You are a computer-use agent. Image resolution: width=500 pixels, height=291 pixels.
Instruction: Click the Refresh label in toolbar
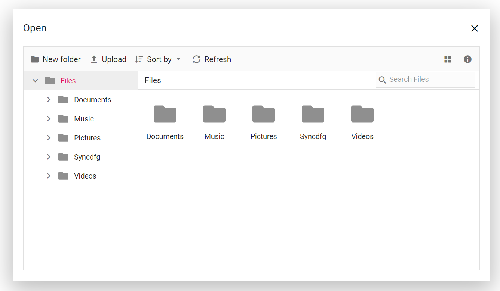tap(218, 59)
